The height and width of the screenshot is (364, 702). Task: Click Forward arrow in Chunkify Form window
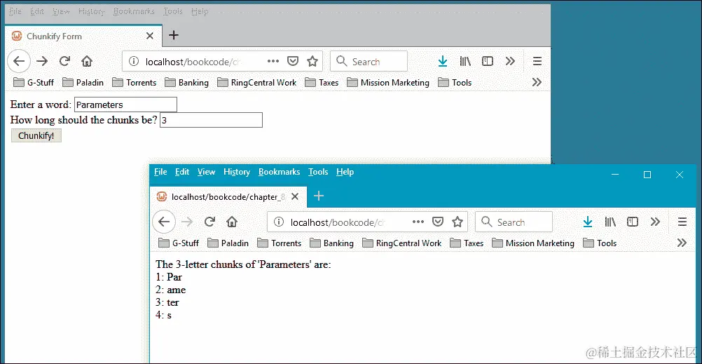(x=42, y=62)
